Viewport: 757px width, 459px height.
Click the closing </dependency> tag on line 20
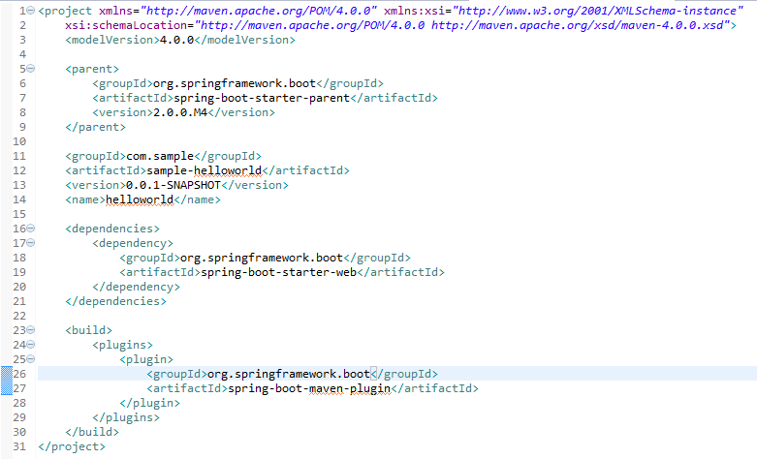pos(136,287)
